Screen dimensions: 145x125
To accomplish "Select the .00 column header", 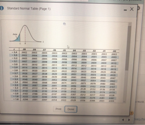I will coord(114,51).
